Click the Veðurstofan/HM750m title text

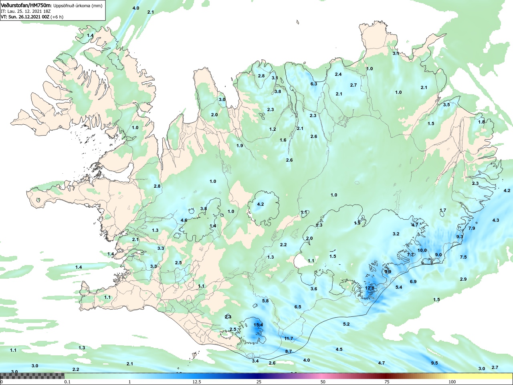point(26,6)
